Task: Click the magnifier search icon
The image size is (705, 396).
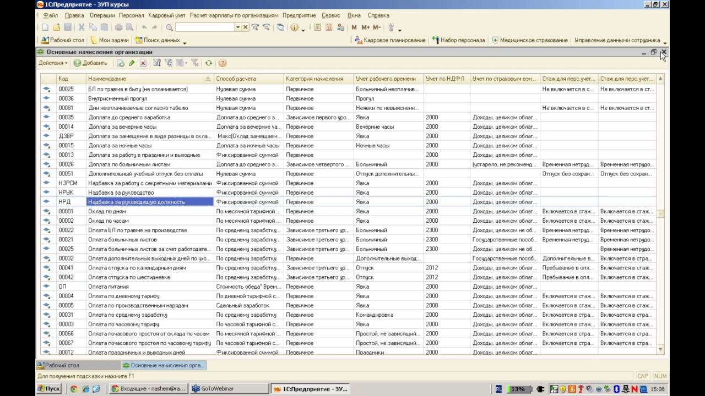Action: [169, 28]
